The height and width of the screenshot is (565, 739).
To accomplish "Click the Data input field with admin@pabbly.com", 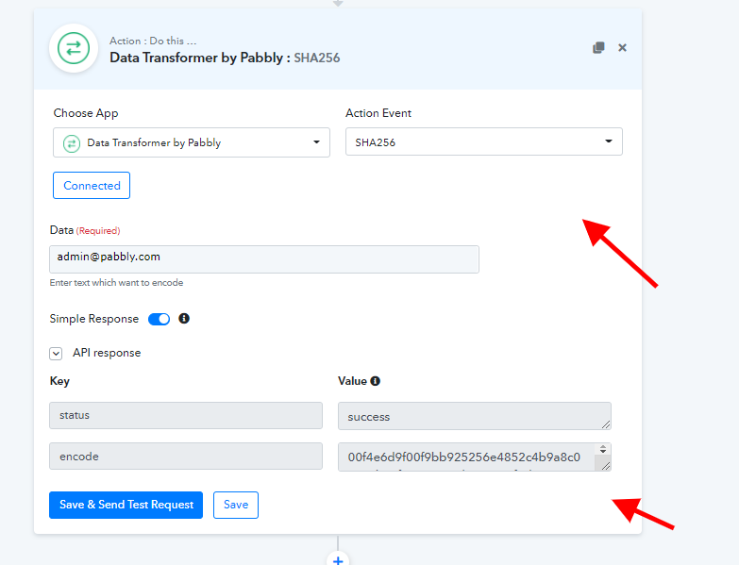I will coord(264,259).
